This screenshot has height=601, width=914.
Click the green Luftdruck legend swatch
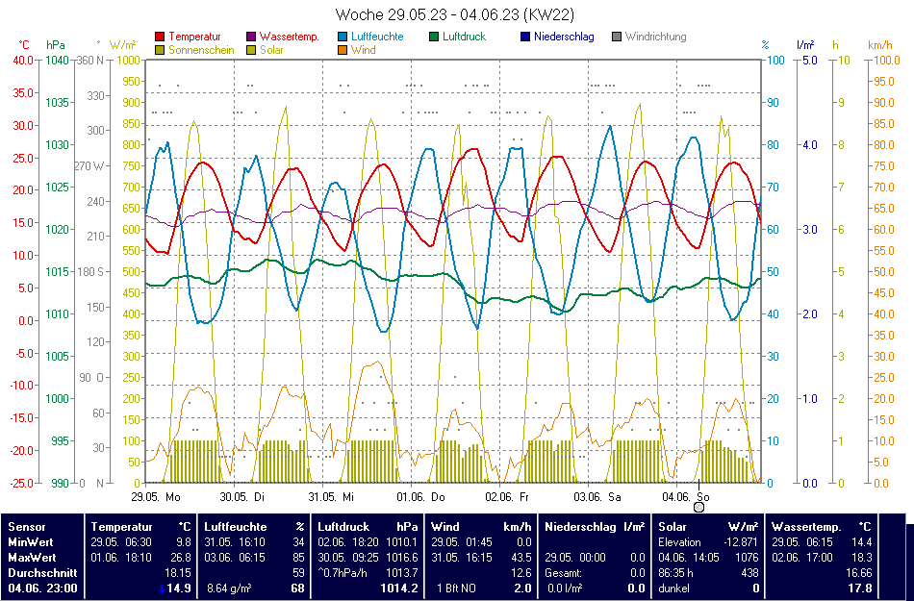[x=434, y=37]
